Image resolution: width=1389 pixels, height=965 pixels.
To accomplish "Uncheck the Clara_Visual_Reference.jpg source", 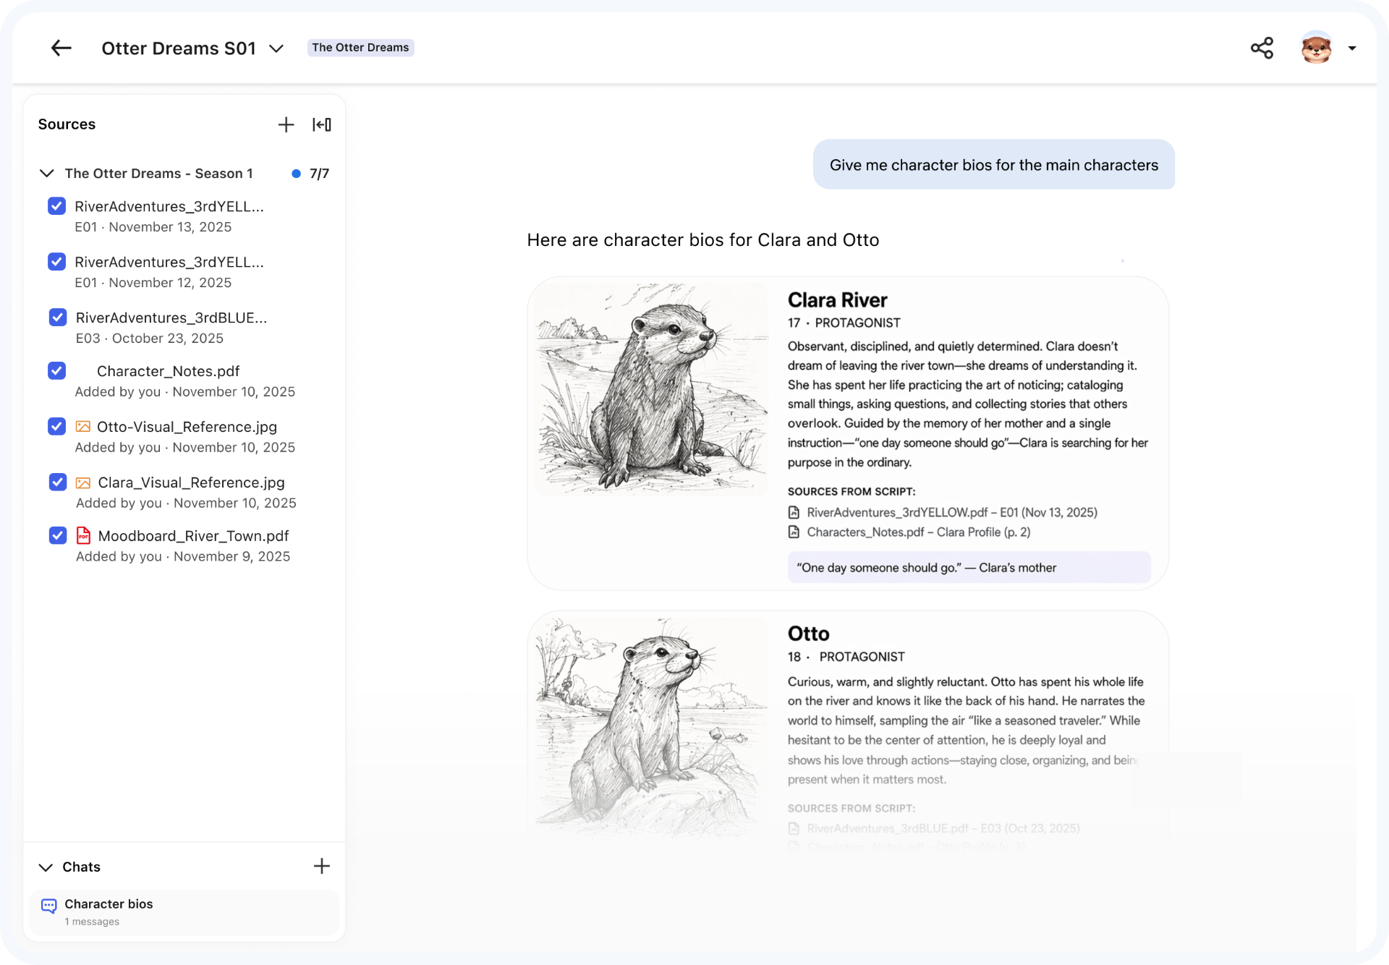I will point(58,482).
